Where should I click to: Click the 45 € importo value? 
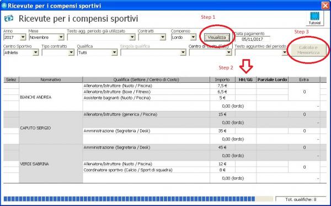[222, 147]
